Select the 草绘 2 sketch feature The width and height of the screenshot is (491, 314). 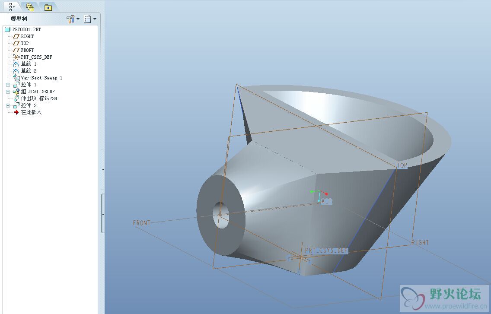coord(29,71)
